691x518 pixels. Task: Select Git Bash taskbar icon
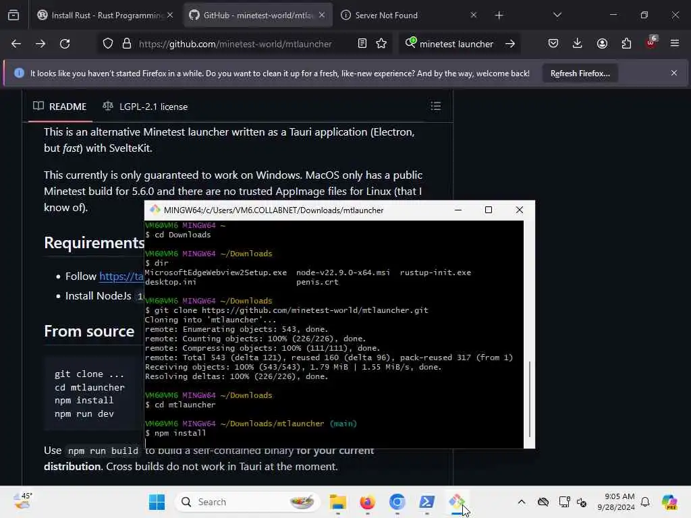[457, 502]
